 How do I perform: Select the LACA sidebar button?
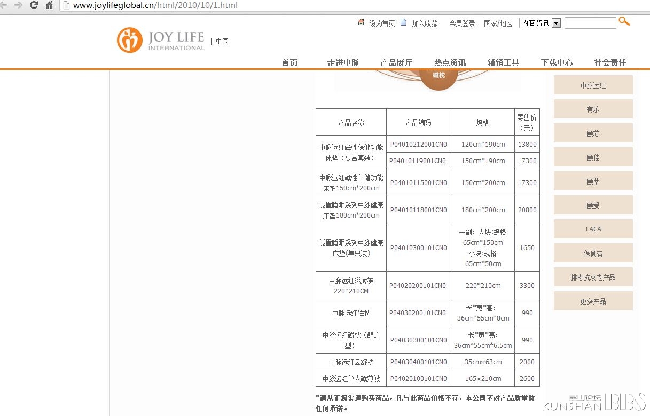click(x=593, y=229)
